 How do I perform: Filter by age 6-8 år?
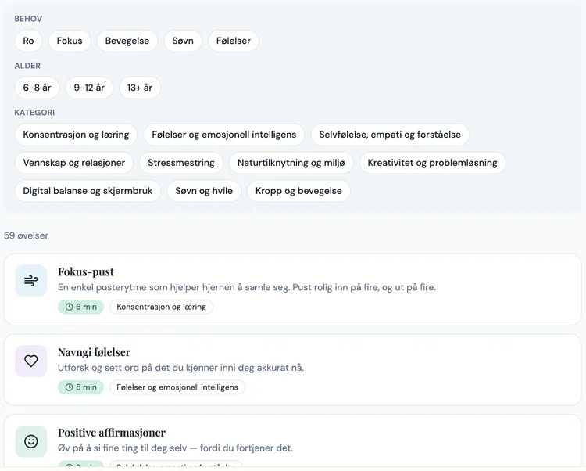37,88
